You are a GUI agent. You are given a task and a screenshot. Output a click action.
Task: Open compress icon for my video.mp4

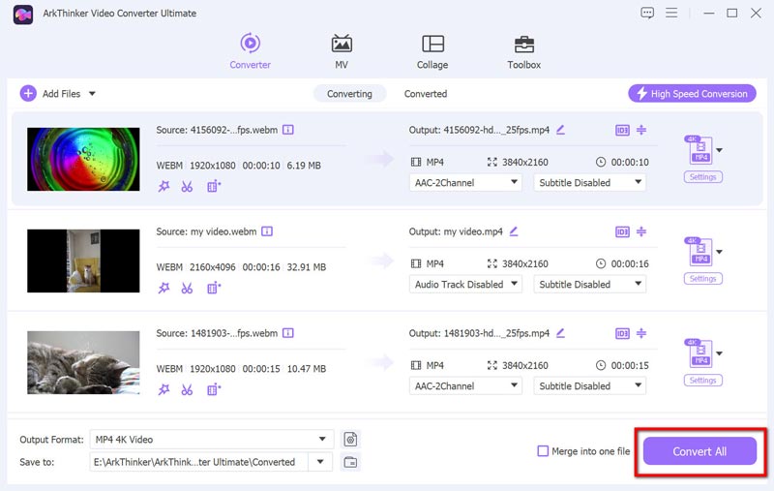pos(641,231)
